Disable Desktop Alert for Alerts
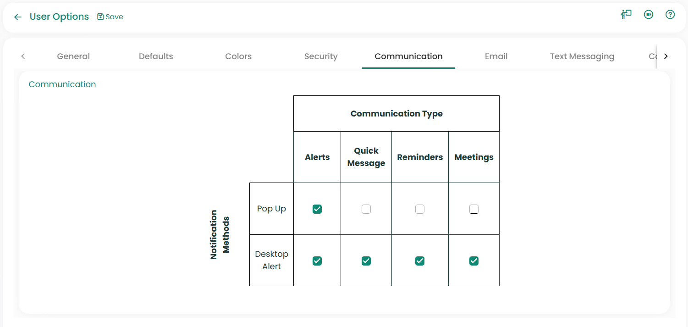This screenshot has width=688, height=327. click(x=317, y=261)
